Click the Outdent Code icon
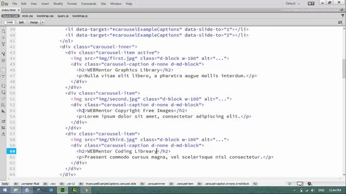The image size is (346, 194). pos(3,128)
